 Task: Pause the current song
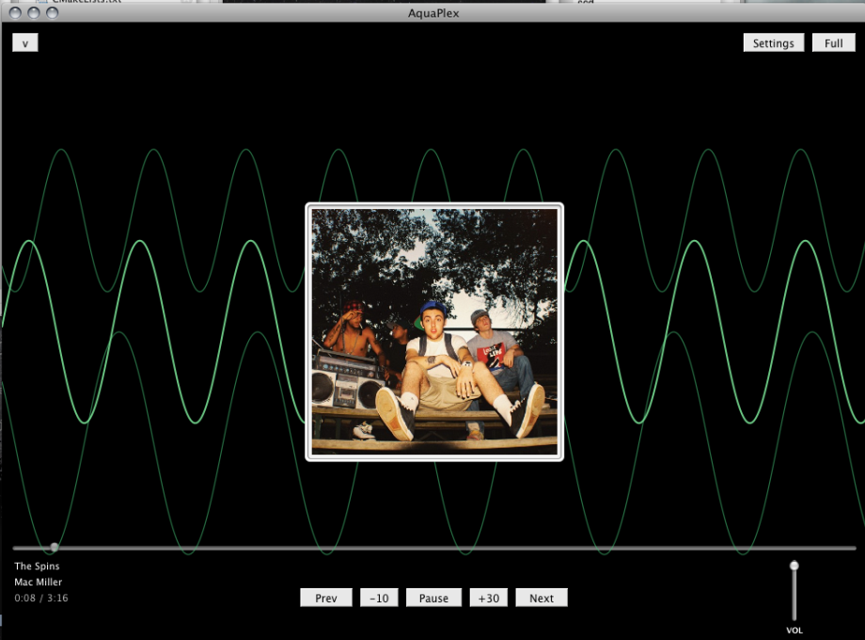(433, 598)
